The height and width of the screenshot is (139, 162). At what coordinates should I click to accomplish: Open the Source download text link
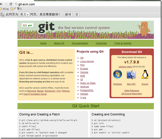pos(145,84)
